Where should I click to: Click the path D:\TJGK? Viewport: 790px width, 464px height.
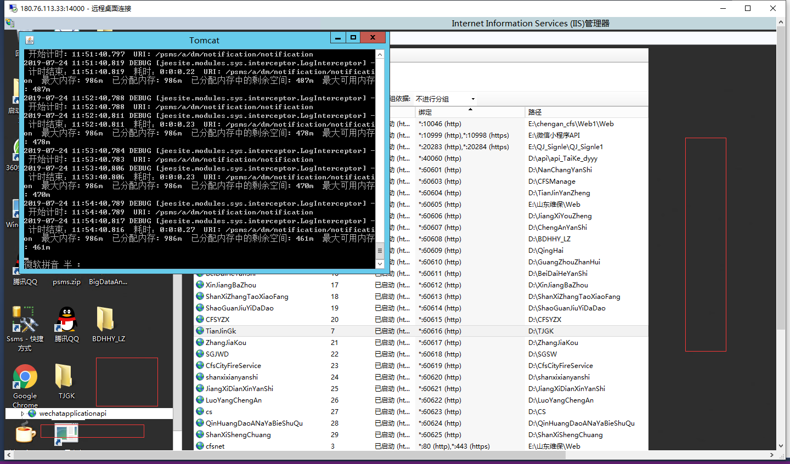pyautogui.click(x=541, y=331)
